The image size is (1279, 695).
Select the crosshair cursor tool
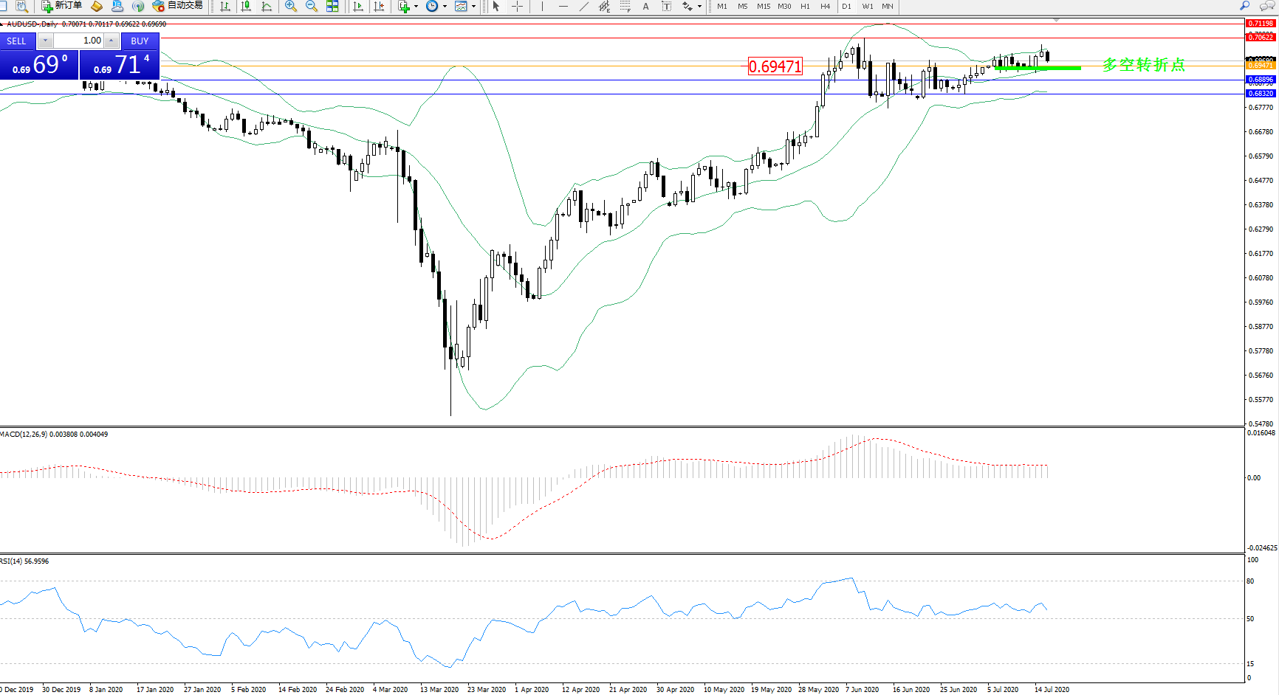(518, 6)
